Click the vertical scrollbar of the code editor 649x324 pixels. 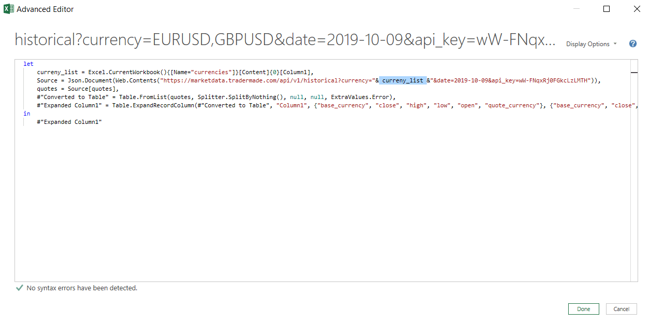pyautogui.click(x=634, y=171)
